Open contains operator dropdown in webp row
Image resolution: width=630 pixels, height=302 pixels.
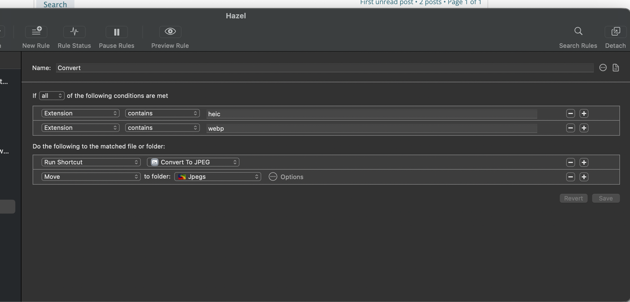tap(162, 128)
